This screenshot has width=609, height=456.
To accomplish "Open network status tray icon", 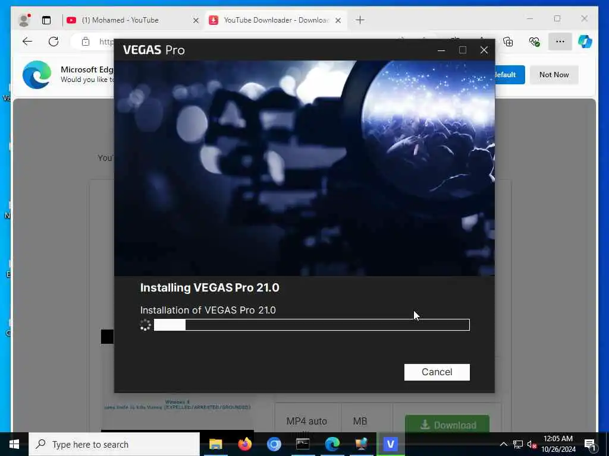I will (518, 444).
